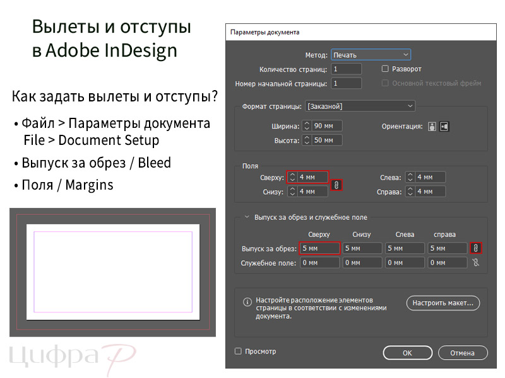Toggle the slug (Служебное поле) link icon
Image resolution: width=505 pixels, height=378 pixels.
[476, 263]
